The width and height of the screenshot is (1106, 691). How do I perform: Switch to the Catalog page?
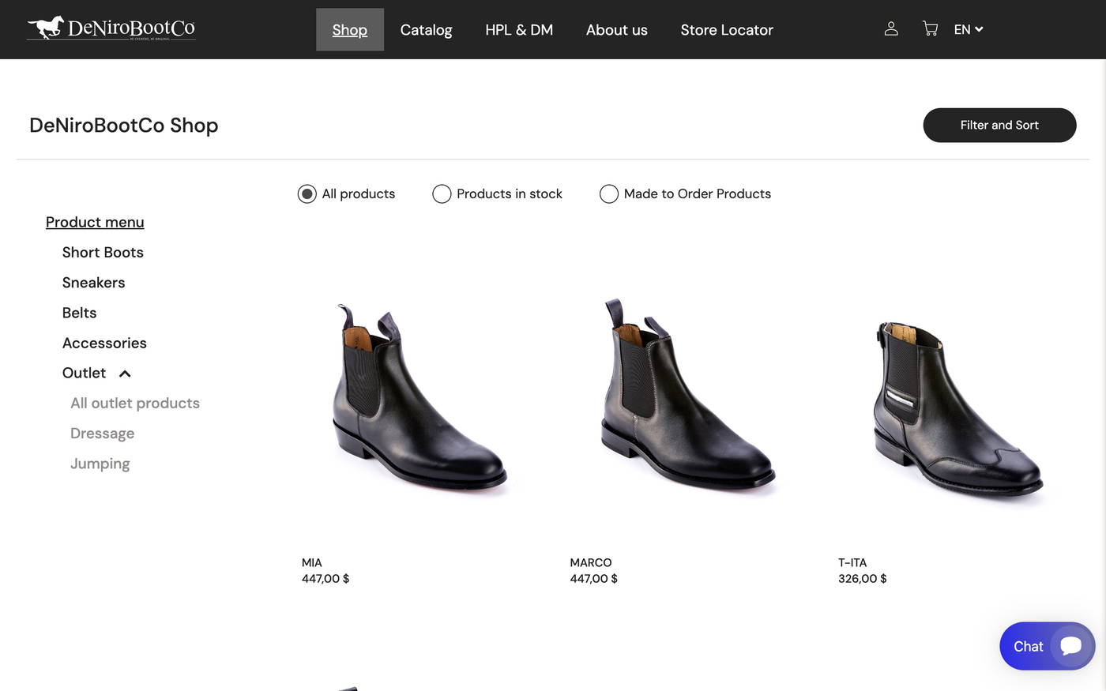click(426, 29)
